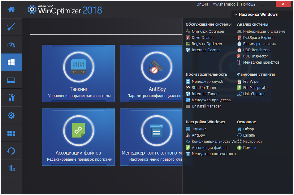Click the Link Checker icon

[x=239, y=94]
